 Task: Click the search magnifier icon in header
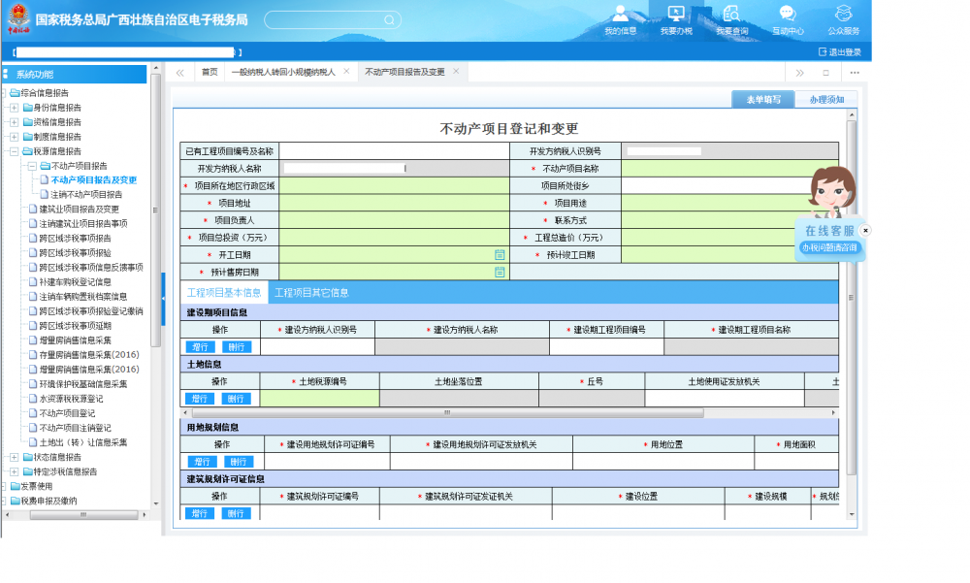tap(388, 19)
